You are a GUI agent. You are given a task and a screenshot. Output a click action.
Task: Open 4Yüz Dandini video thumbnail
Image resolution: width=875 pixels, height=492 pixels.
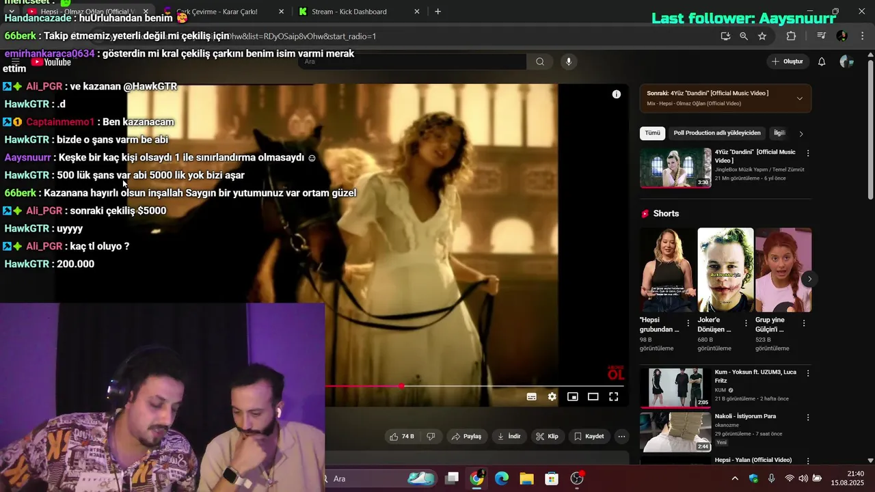(x=675, y=167)
